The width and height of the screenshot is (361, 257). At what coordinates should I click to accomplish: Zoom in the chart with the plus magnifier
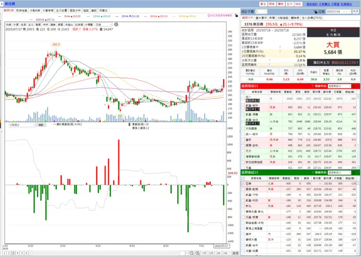point(198,253)
